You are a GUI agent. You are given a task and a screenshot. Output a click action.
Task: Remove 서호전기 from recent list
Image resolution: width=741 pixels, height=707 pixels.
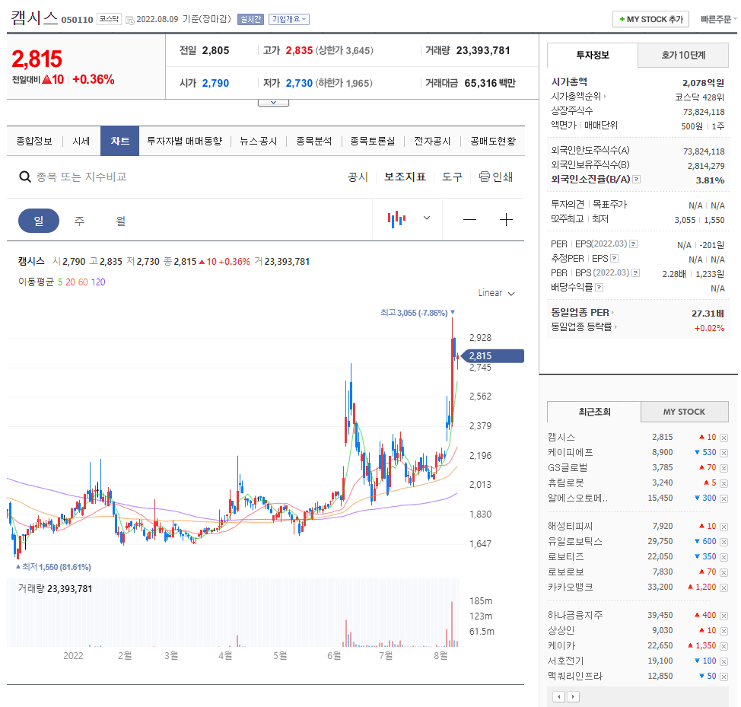[x=724, y=661]
